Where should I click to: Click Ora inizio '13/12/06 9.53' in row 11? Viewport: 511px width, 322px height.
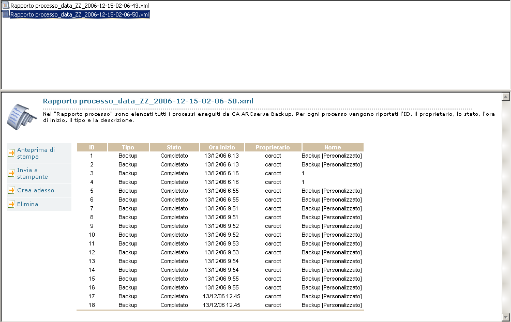pyautogui.click(x=221, y=244)
